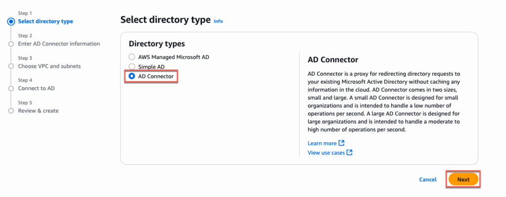Open the Choose VPC and subnets step
This screenshot has width=506, height=197.
(49, 66)
